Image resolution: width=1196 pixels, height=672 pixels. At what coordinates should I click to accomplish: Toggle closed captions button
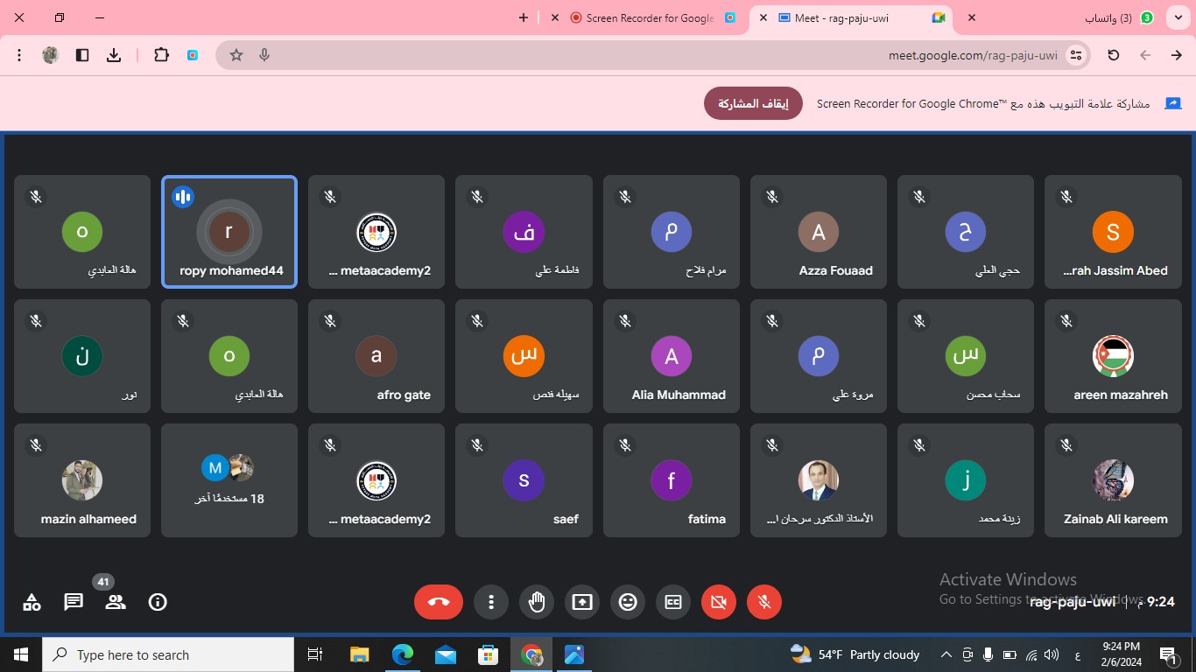673,602
